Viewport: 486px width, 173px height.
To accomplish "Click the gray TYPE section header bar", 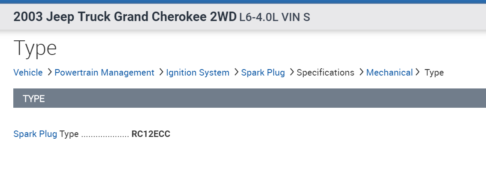I will point(249,98).
